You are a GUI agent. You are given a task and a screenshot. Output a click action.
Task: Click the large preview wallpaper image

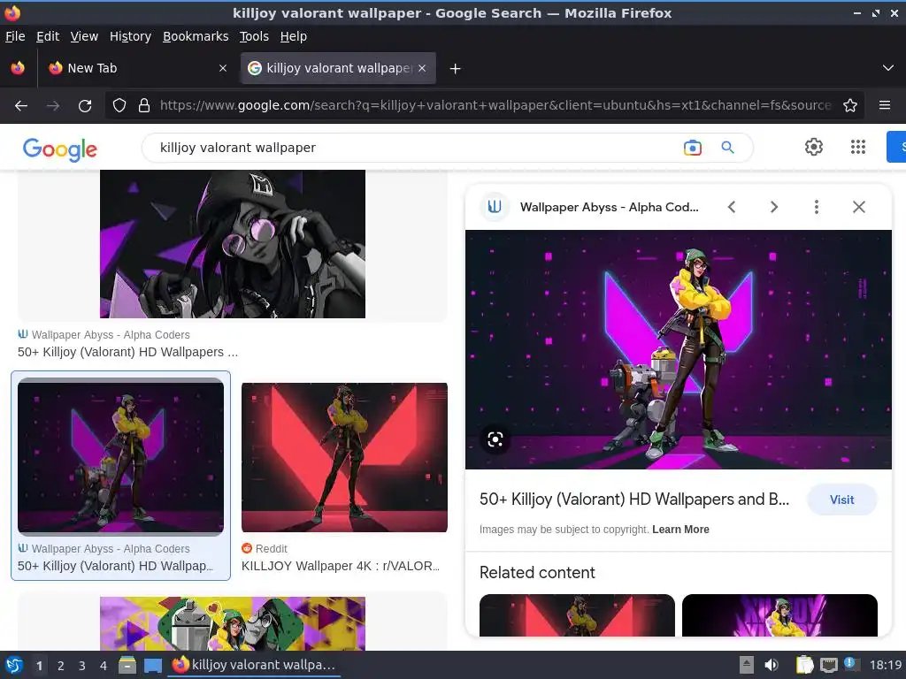(679, 350)
